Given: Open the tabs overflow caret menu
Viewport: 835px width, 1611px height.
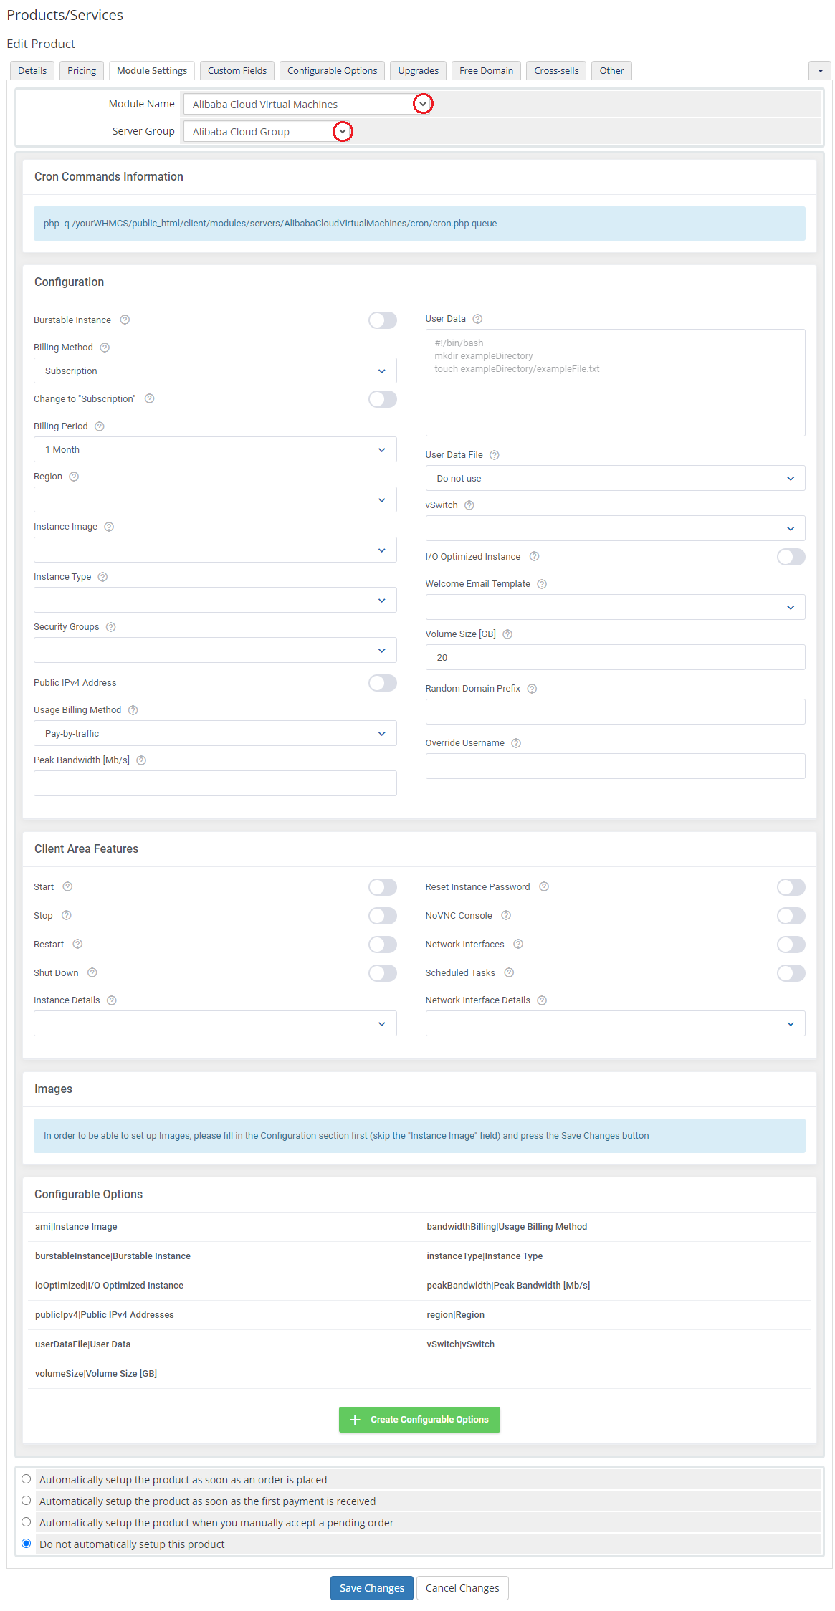Looking at the screenshot, I should click(820, 70).
